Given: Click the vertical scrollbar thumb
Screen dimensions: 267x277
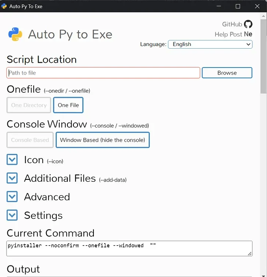Looking at the screenshot, I should click(x=263, y=56).
